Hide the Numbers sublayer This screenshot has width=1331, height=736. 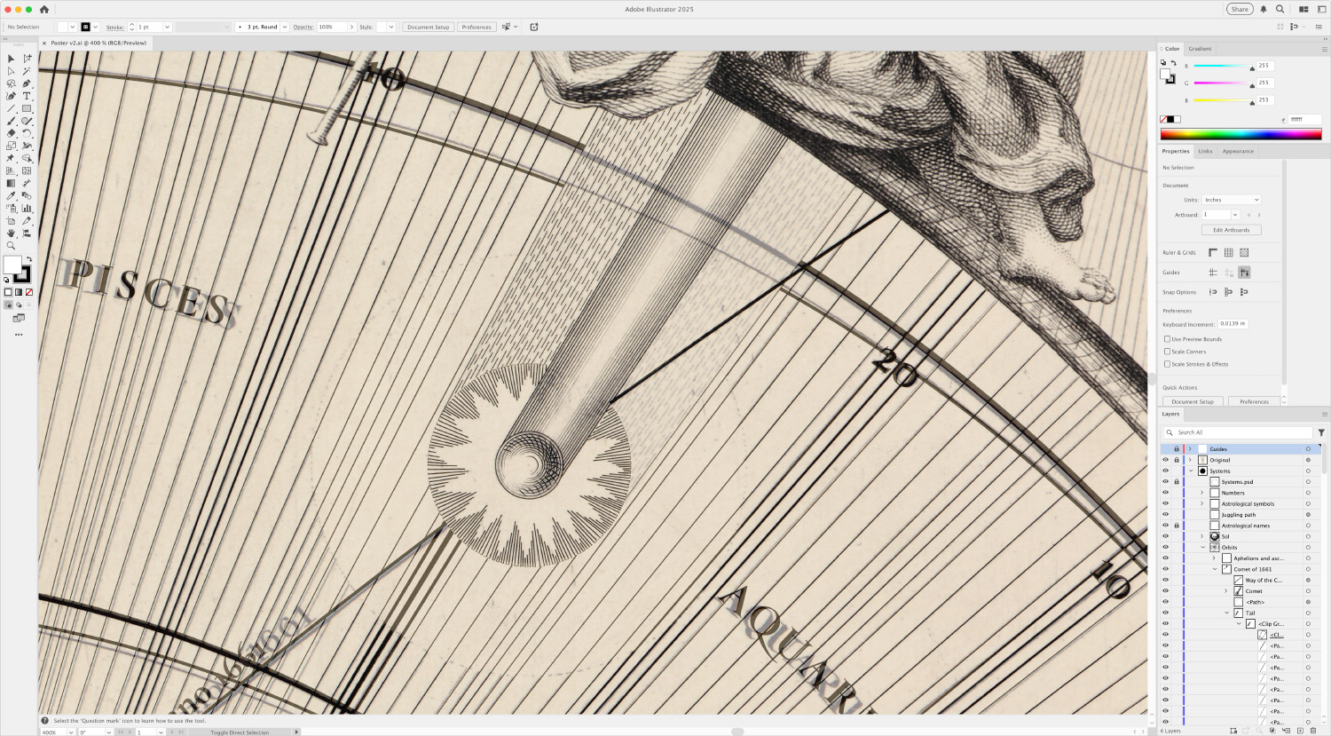point(1166,493)
